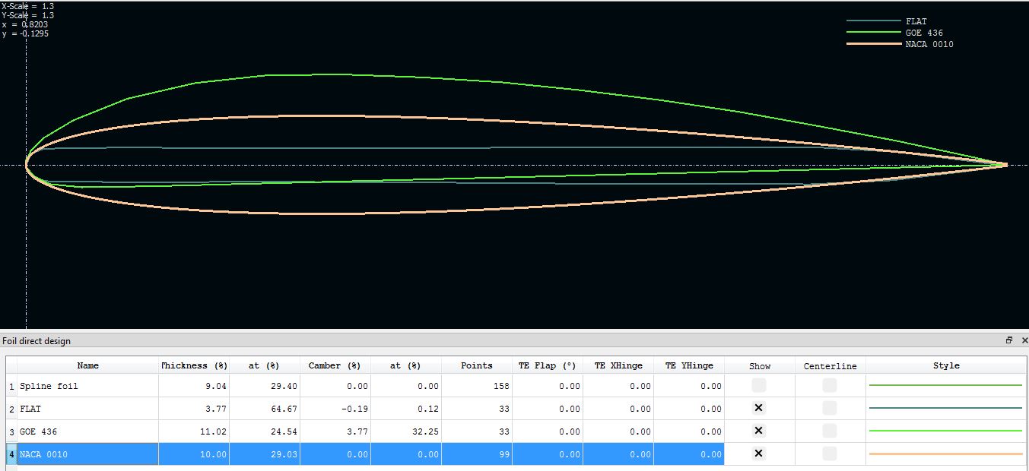Select row number 2 header
This screenshot has width=1029, height=471.
click(11, 409)
